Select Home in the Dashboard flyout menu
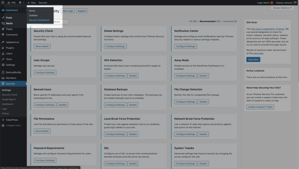This screenshot has width=299, height=169. (x=32, y=11)
